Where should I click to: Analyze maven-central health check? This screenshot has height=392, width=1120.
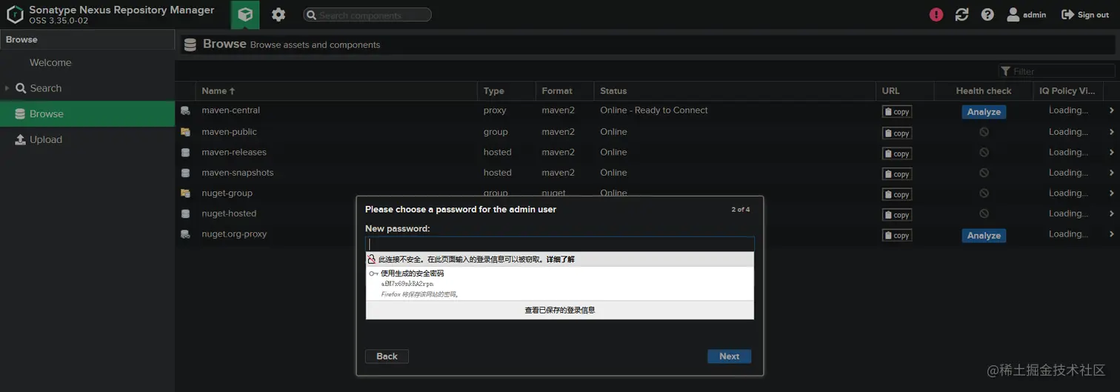click(984, 112)
